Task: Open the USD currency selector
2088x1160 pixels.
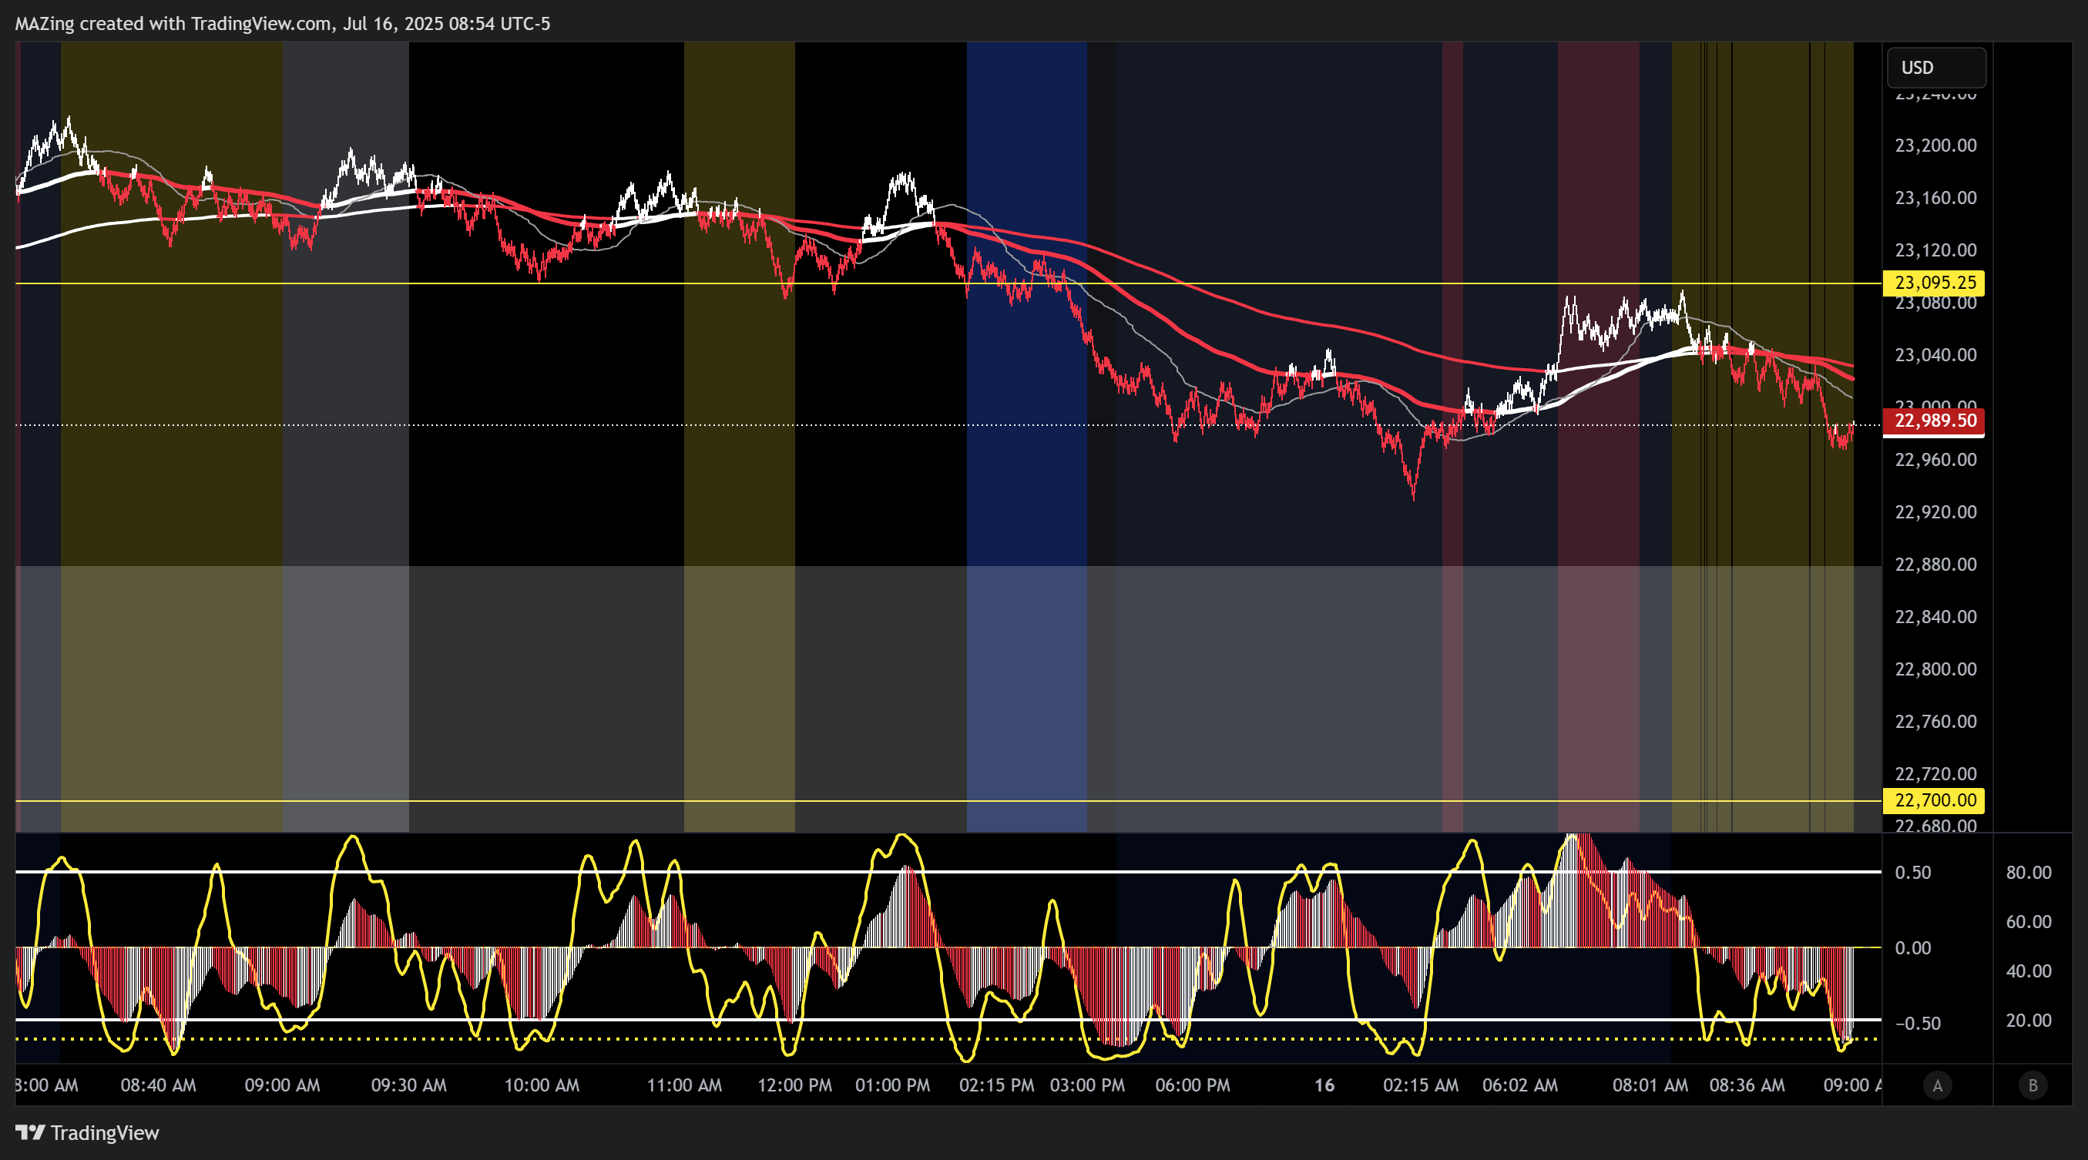Action: coord(1936,67)
